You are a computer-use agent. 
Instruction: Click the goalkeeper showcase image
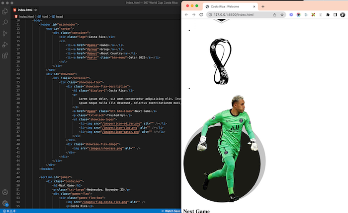(224, 149)
